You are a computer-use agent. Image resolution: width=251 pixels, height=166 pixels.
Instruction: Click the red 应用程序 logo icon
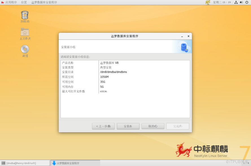[x=3, y=3]
